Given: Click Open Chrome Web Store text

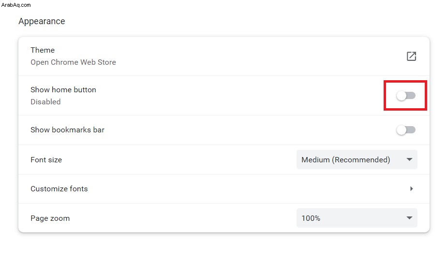Looking at the screenshot, I should click(x=73, y=62).
